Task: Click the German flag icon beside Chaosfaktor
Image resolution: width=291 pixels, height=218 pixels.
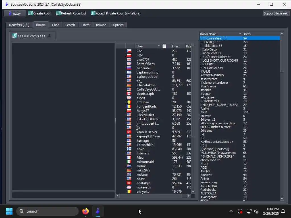Action: click(x=129, y=85)
